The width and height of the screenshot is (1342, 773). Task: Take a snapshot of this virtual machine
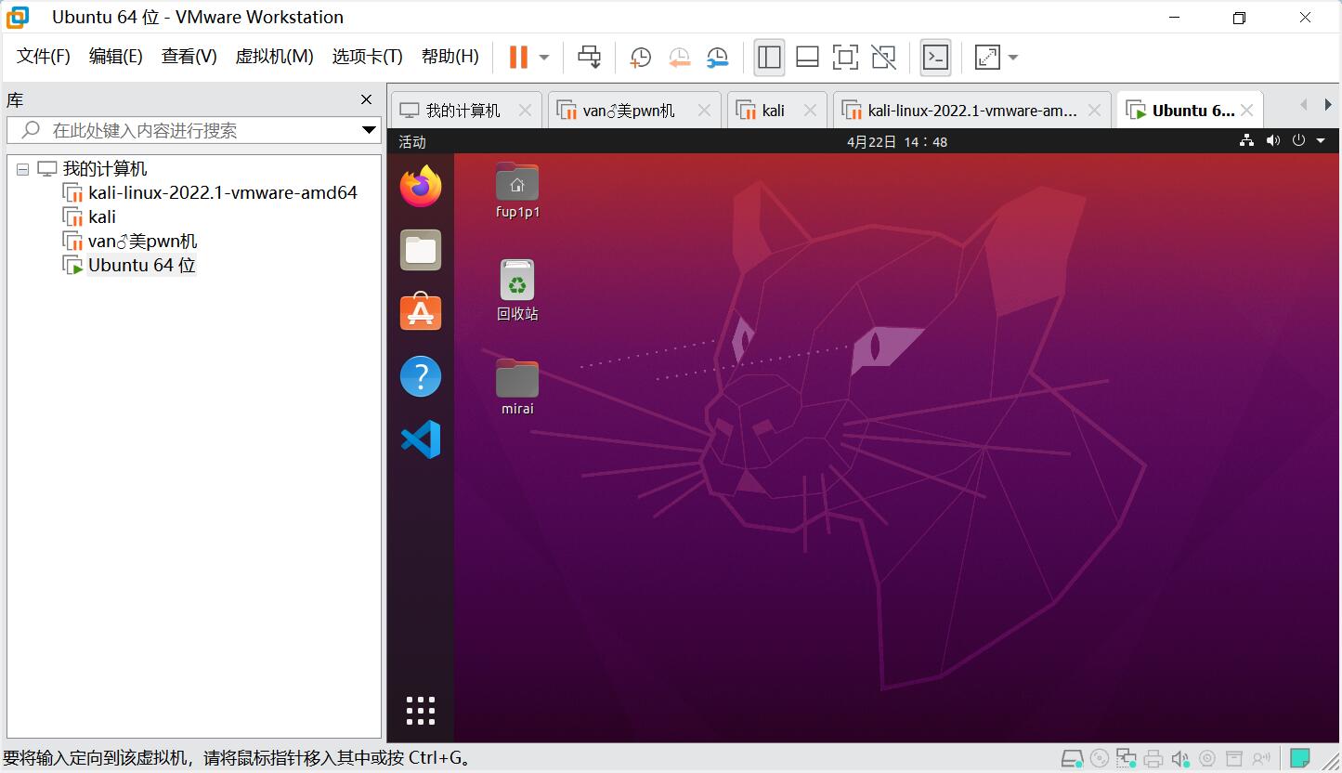(641, 58)
